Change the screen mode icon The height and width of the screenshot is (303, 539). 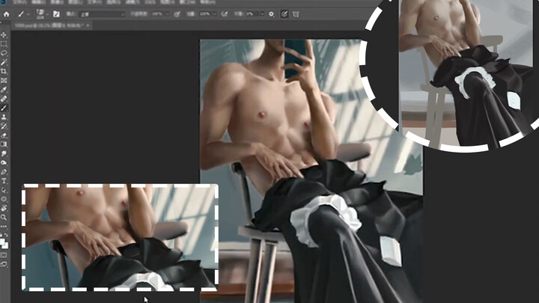point(4,264)
